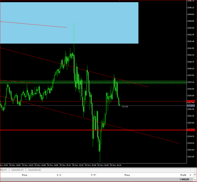Viewport: 197px width, 182px height.
Task: Click the 2042.40 price scale label
Action: 191,41
